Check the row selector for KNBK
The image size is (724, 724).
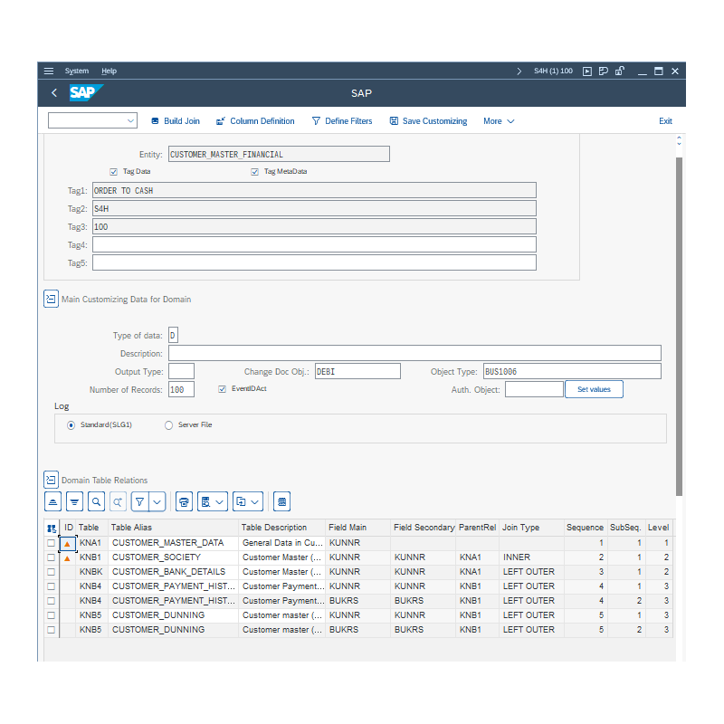coord(52,572)
